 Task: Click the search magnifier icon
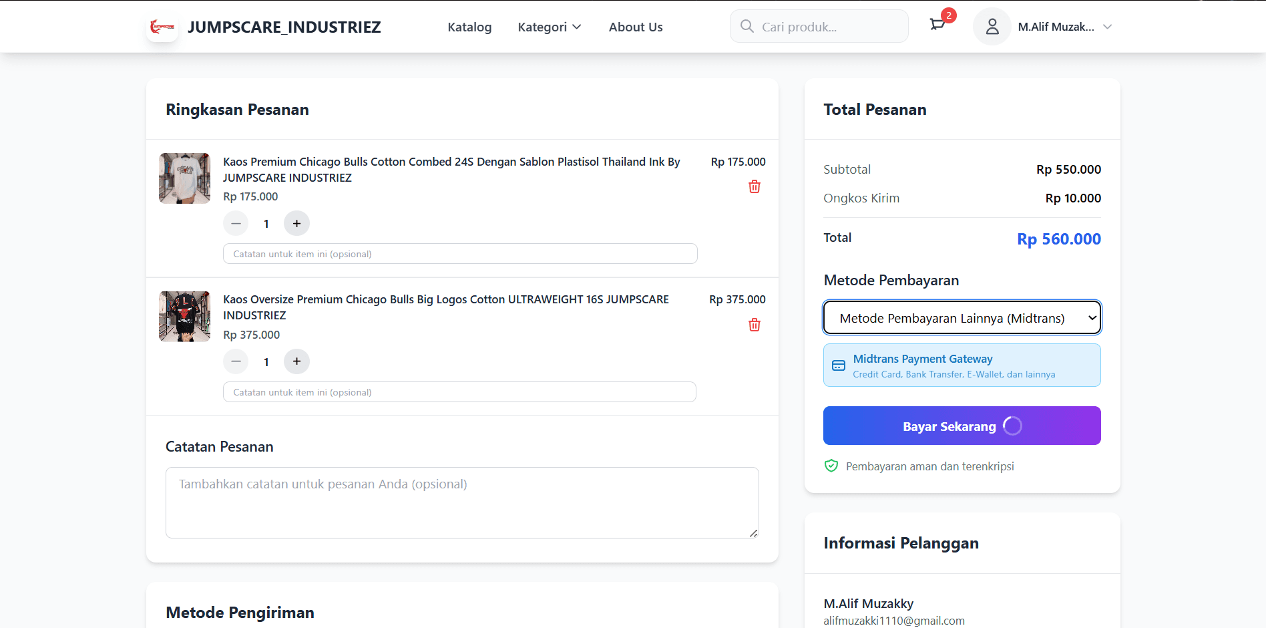747,27
